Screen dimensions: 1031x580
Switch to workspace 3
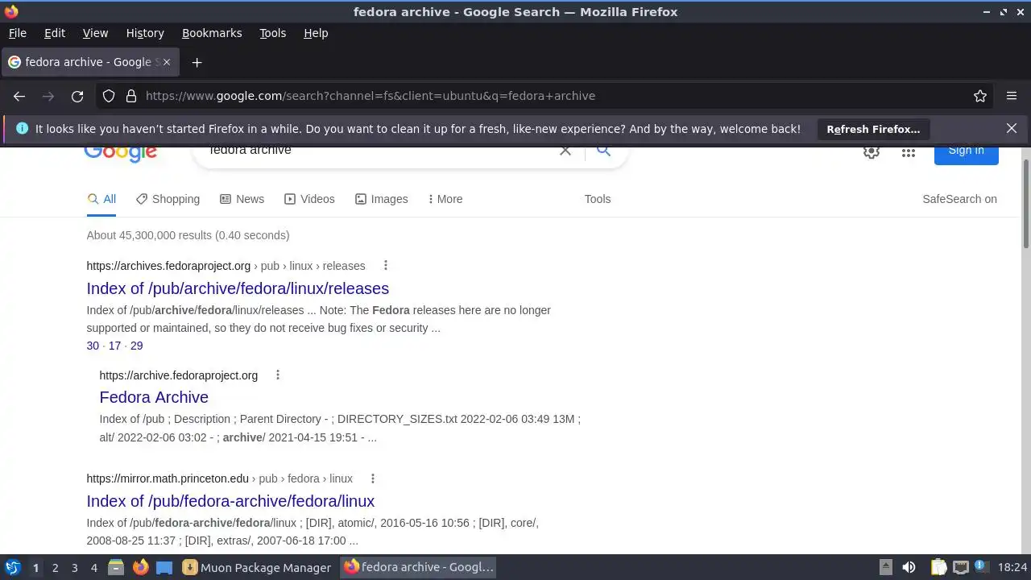pos(74,567)
